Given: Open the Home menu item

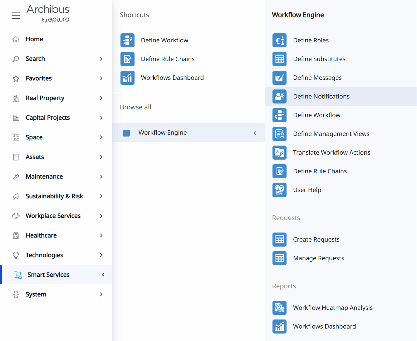Looking at the screenshot, I should click(56, 39).
